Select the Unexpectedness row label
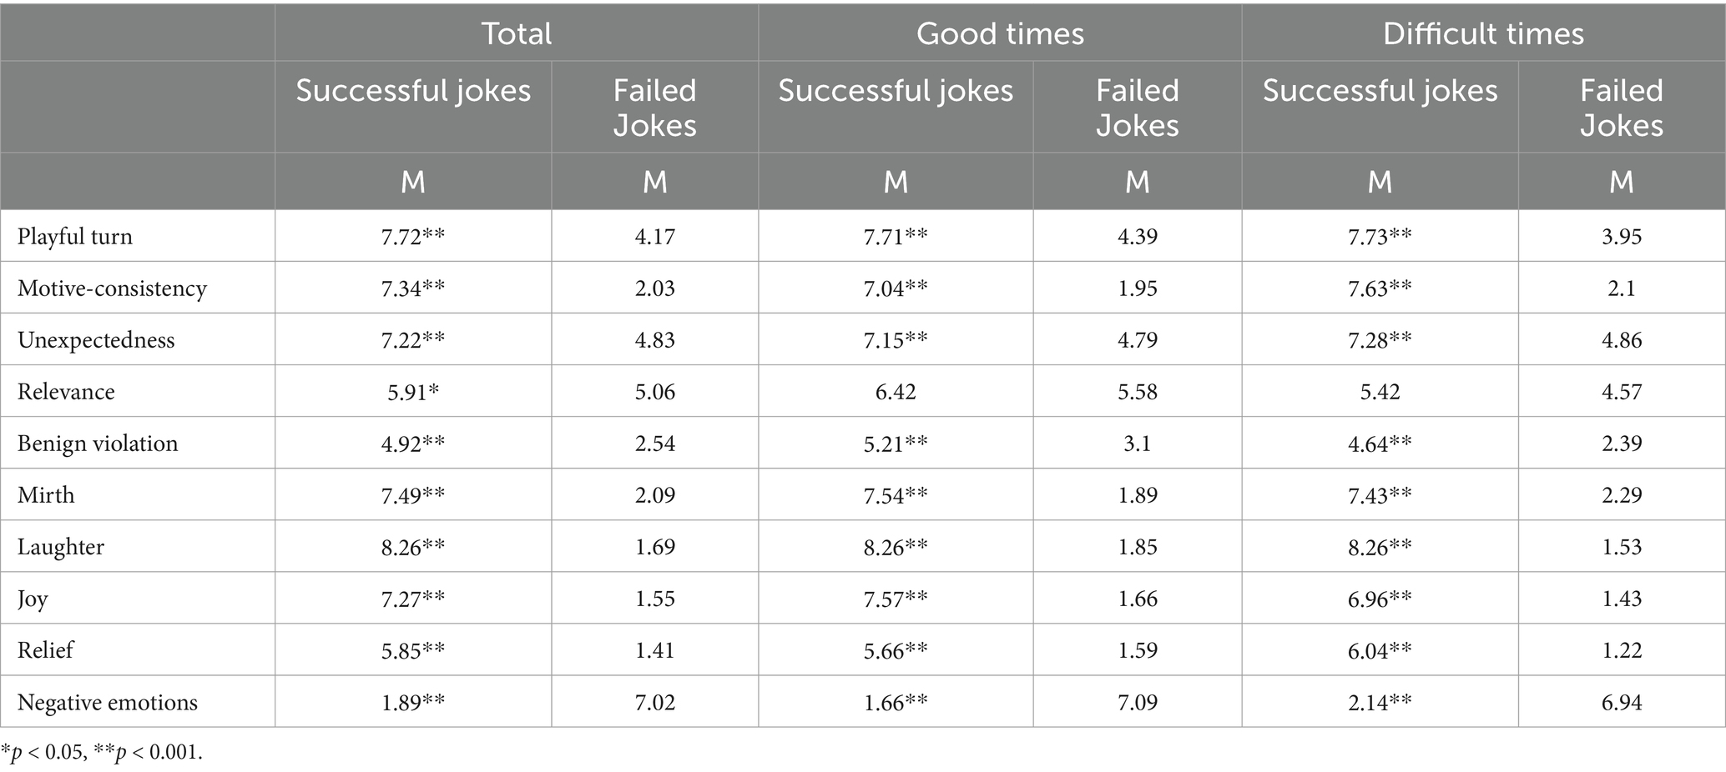This screenshot has width=1726, height=772. (x=96, y=340)
